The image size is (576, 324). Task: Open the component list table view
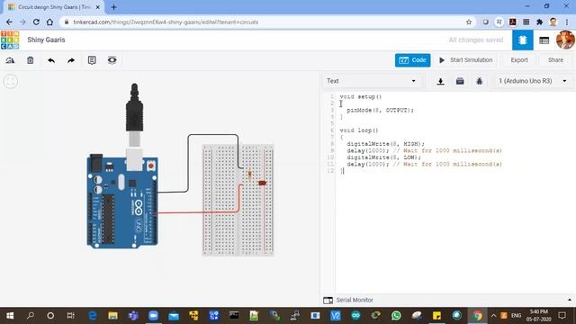pos(544,40)
